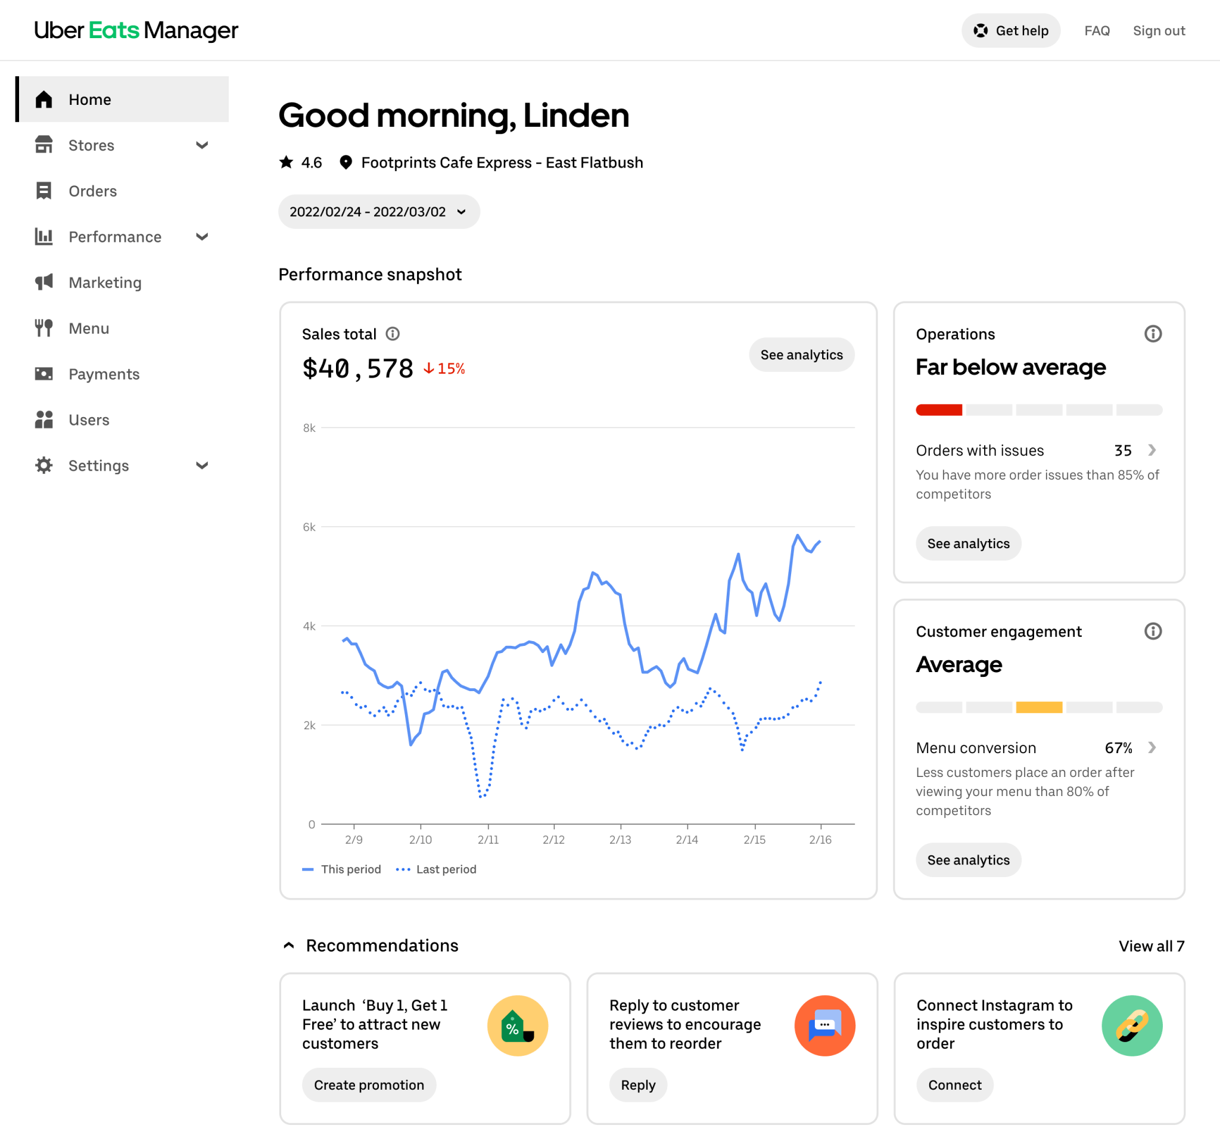Click the Settings gear icon
The image size is (1220, 1144).
(x=43, y=465)
